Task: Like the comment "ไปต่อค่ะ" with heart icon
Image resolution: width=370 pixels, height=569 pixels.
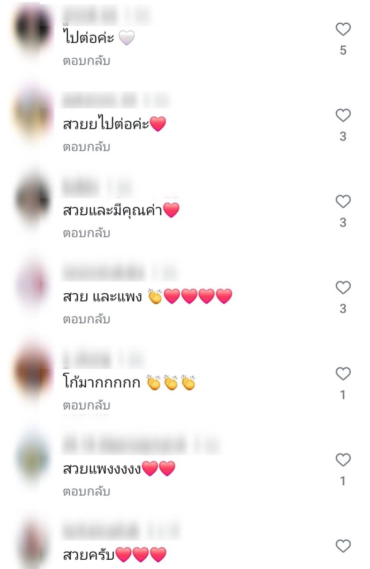Action: [343, 29]
